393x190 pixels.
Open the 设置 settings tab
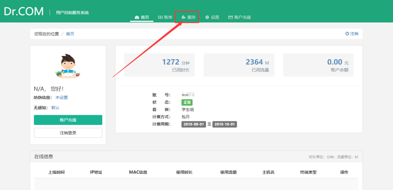212,17
